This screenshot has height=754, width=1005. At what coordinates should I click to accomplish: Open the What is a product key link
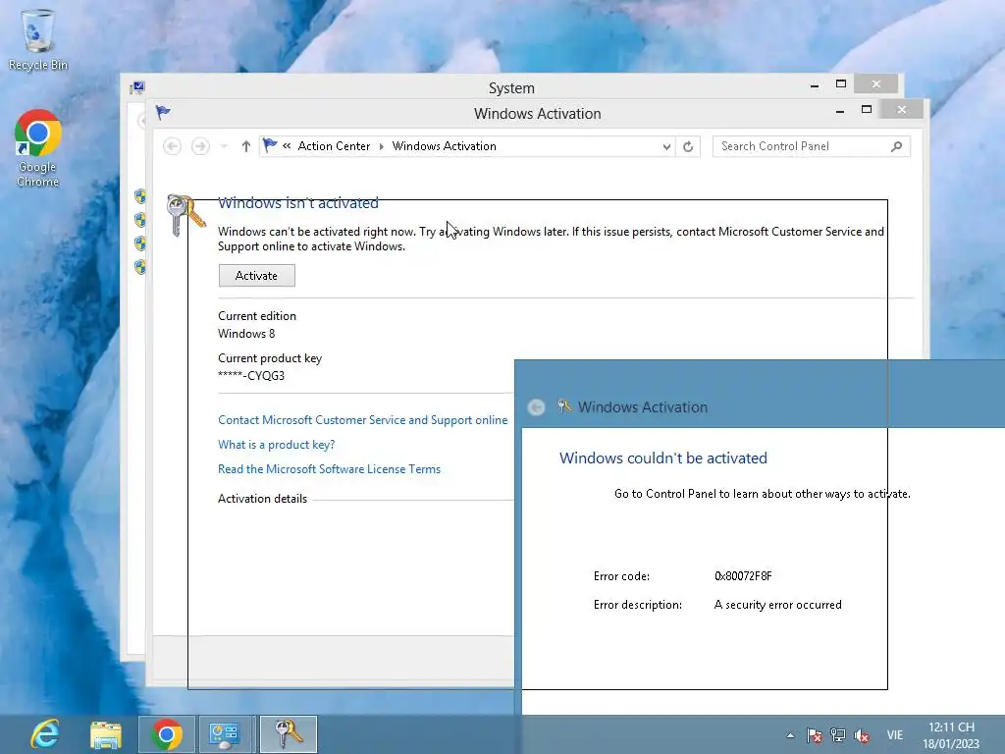[276, 445]
